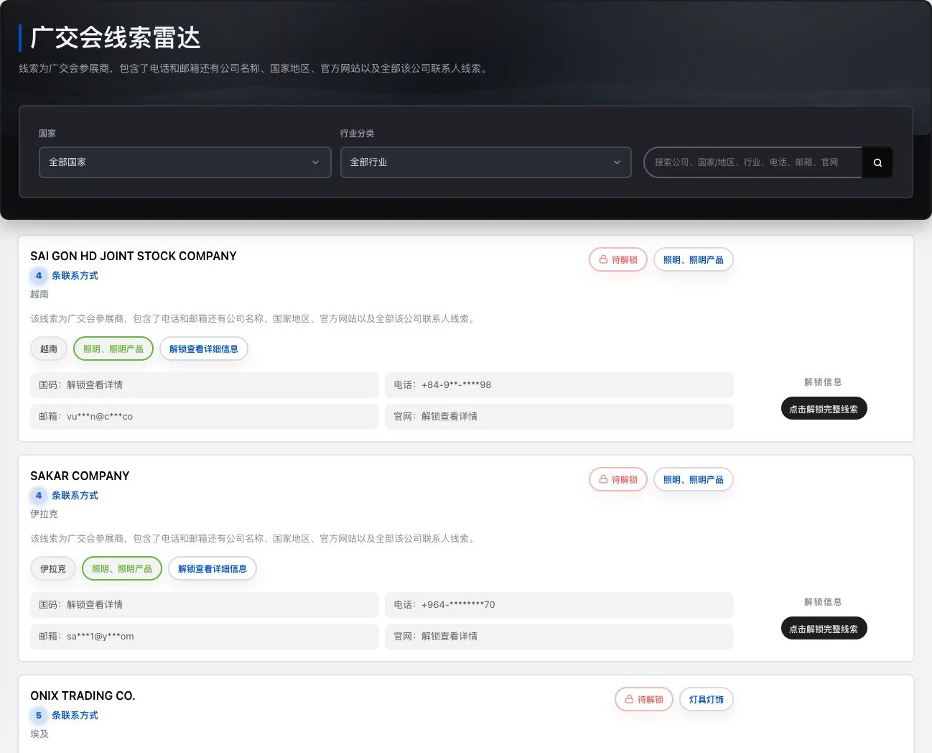The image size is (932, 753).
Task: Click 点击解锁完整线索 for SAKAR COMPANY
Action: 824,629
